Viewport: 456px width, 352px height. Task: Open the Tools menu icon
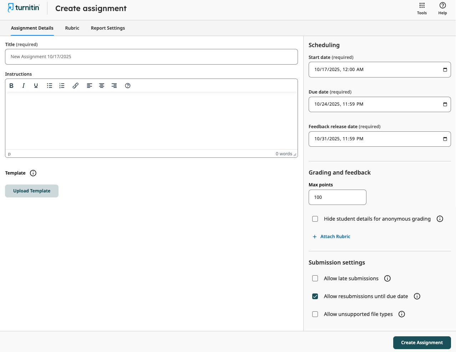[x=422, y=6]
